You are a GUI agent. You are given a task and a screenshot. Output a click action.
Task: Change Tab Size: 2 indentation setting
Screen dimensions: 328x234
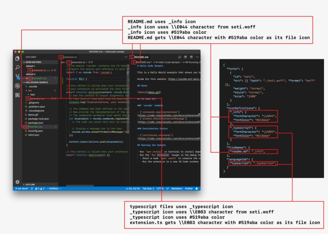[x=148, y=189]
